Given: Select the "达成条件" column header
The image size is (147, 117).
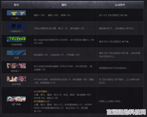Looking at the screenshot, I should click(x=120, y=5).
